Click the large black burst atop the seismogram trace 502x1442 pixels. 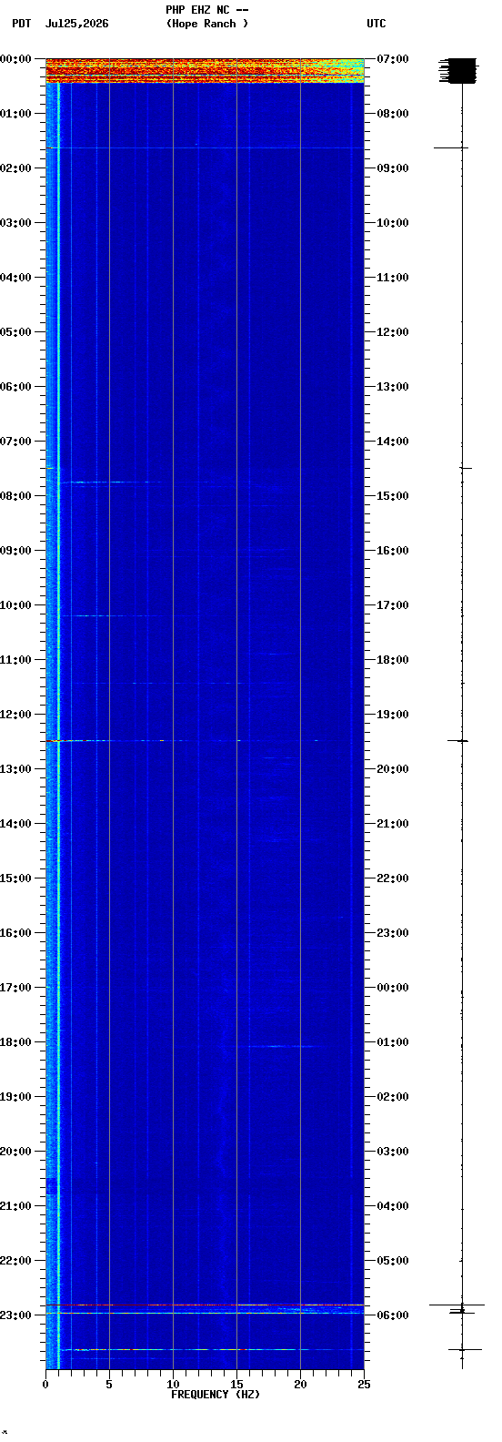point(461,71)
